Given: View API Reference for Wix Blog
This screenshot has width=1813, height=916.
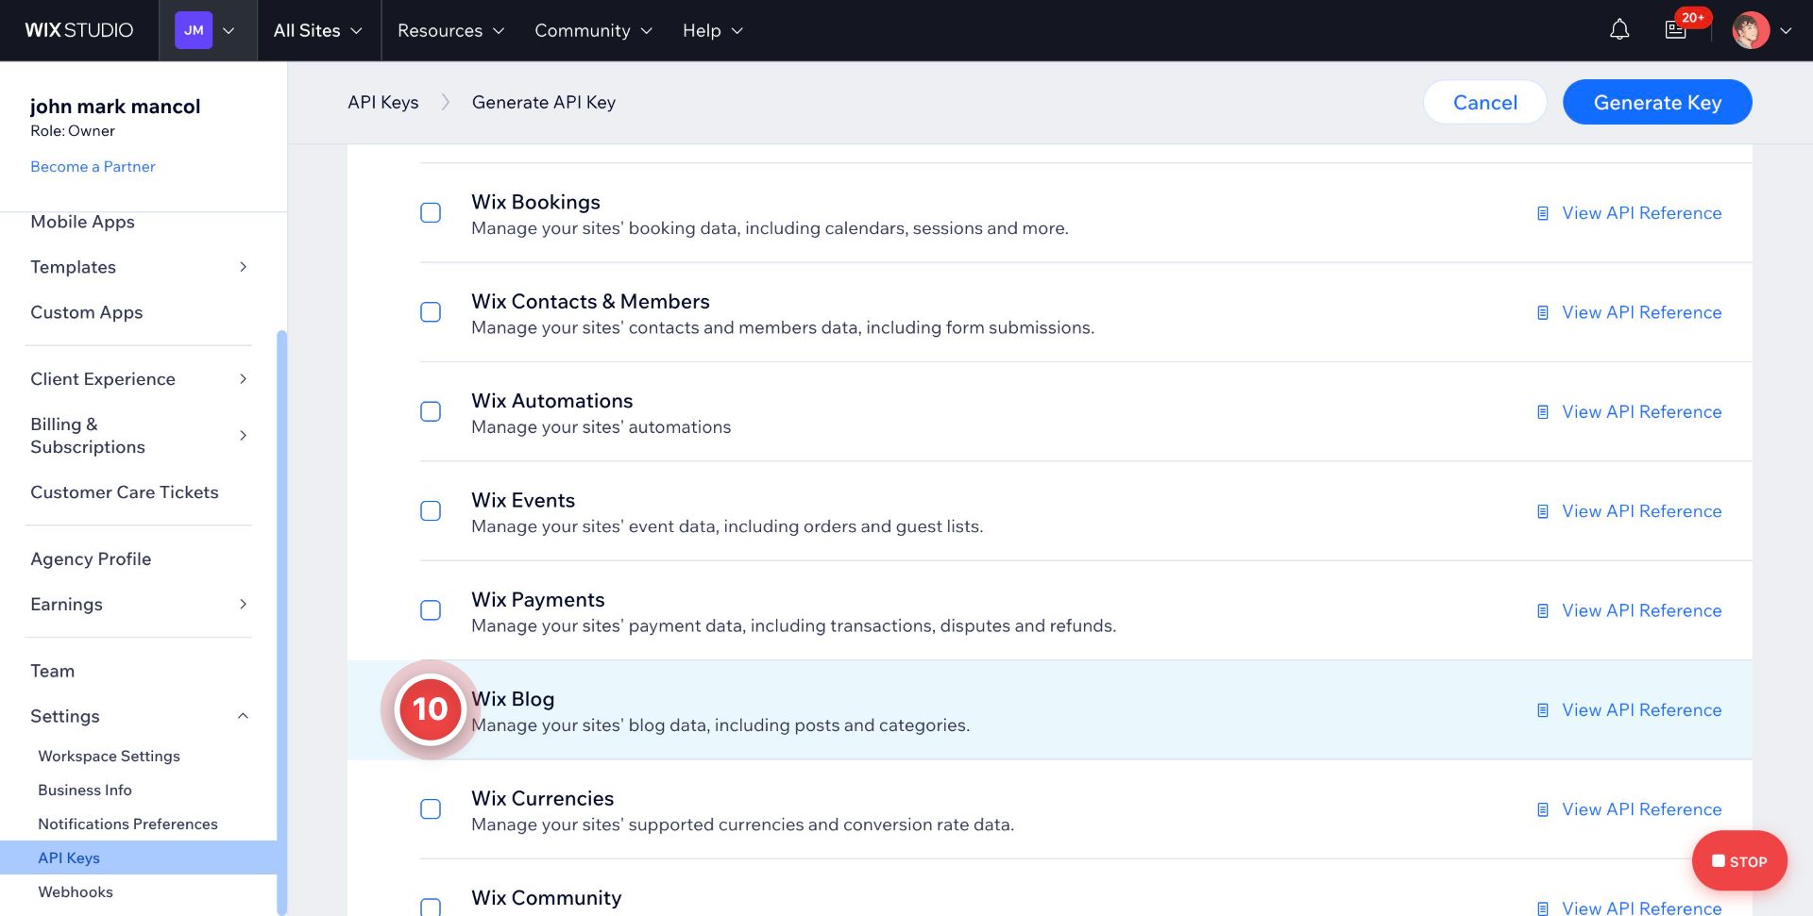Looking at the screenshot, I should tap(1641, 710).
